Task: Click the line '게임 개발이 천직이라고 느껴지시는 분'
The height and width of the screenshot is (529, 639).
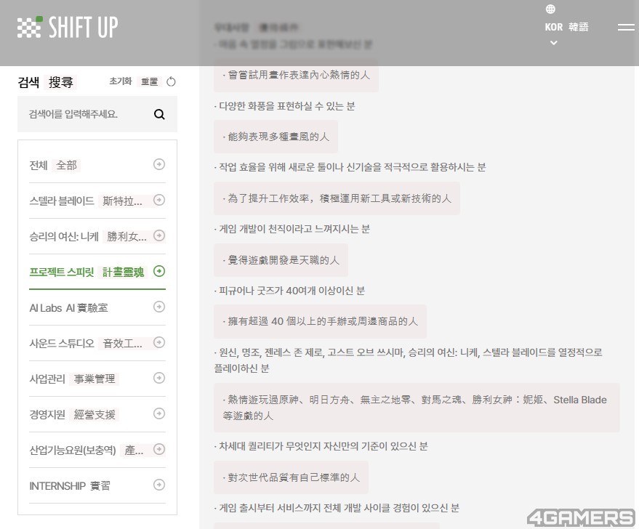Action: pyautogui.click(x=292, y=229)
